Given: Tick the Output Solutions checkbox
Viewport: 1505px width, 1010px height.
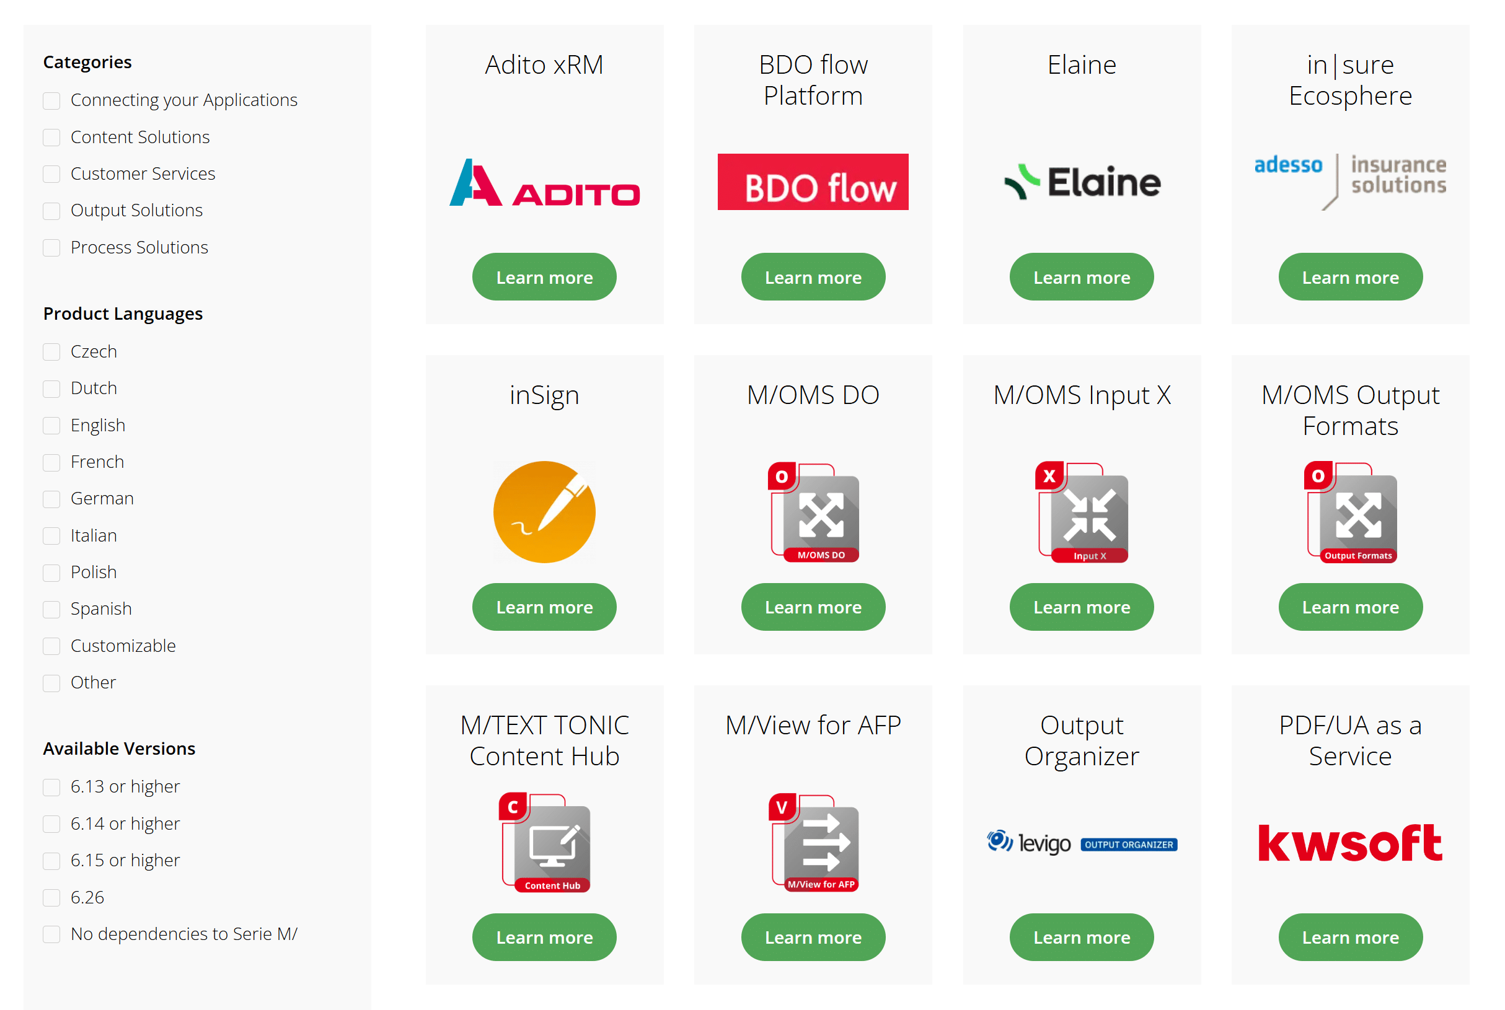Looking at the screenshot, I should [x=51, y=211].
